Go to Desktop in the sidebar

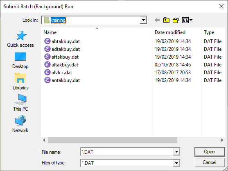20,60
